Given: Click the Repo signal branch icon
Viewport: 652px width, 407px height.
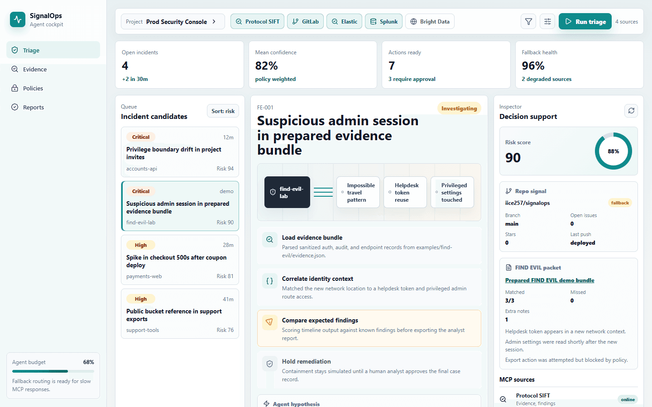Looking at the screenshot, I should click(x=508, y=191).
